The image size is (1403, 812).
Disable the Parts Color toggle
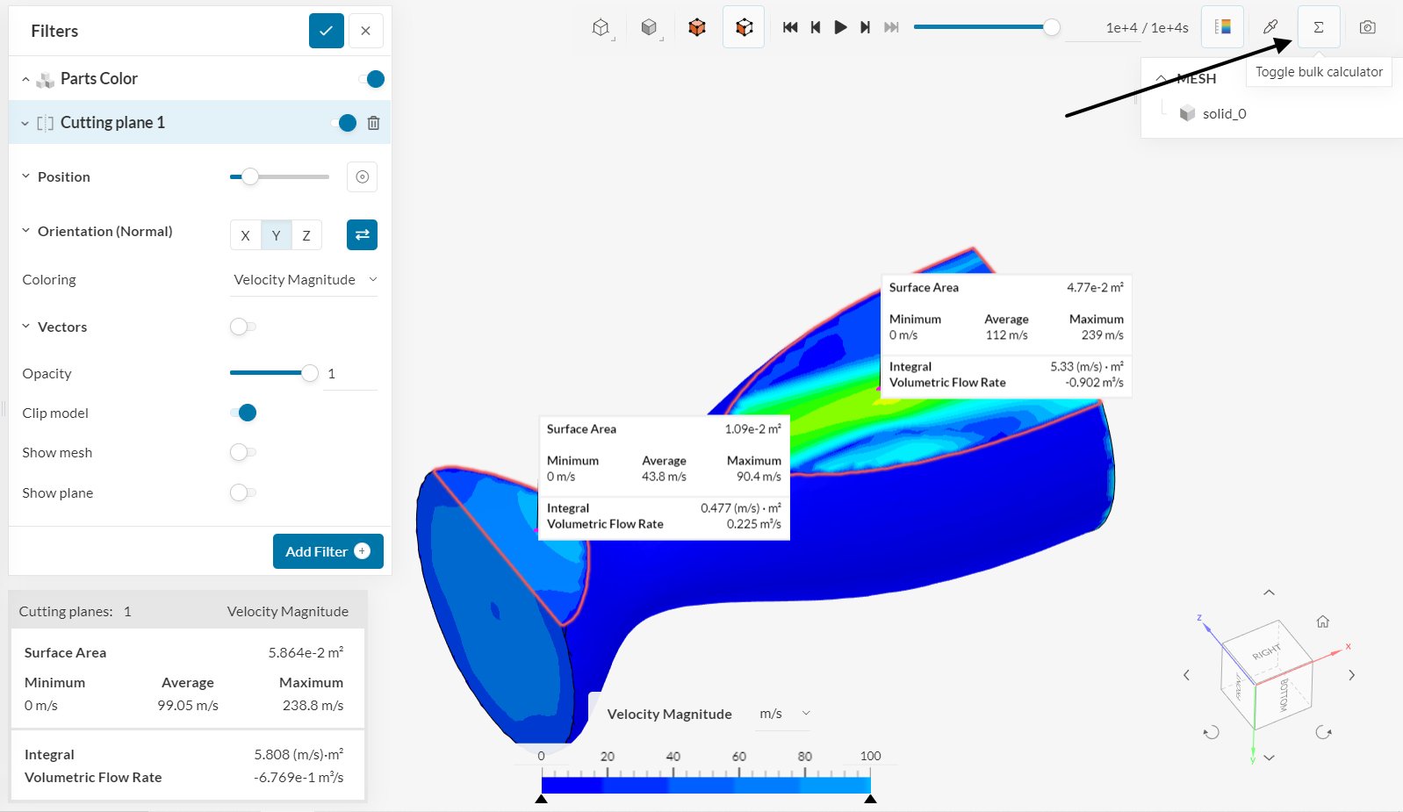pyautogui.click(x=371, y=79)
